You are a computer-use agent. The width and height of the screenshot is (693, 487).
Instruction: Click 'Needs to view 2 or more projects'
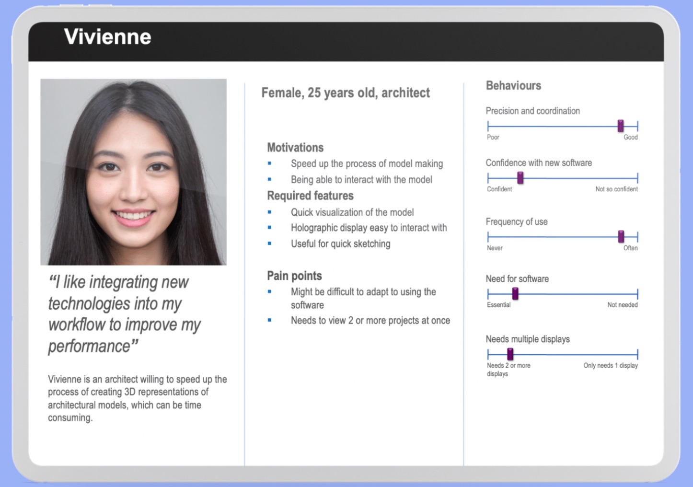pos(370,320)
